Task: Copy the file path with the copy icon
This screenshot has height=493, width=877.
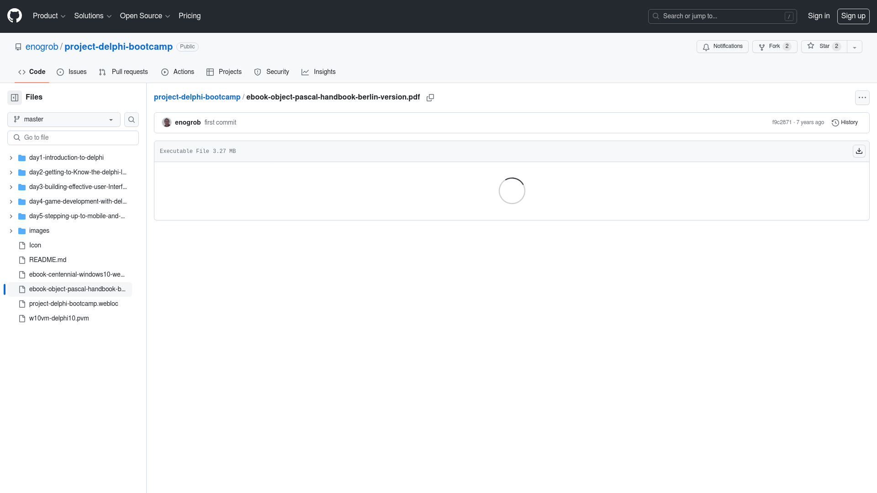Action: 430,98
